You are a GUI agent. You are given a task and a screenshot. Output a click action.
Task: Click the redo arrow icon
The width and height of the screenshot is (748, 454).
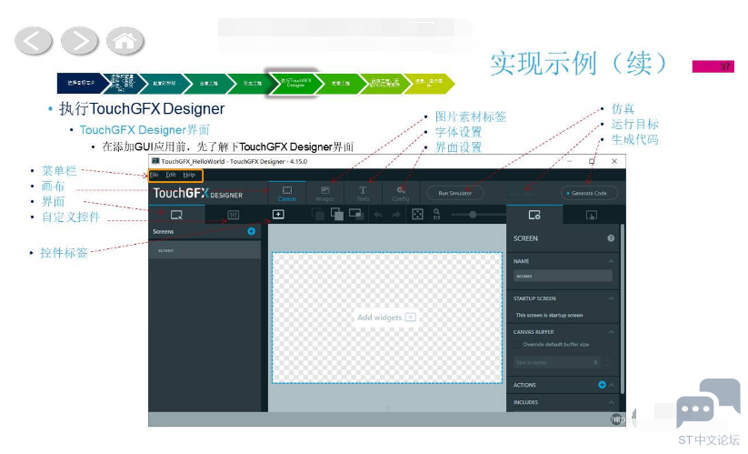(396, 215)
